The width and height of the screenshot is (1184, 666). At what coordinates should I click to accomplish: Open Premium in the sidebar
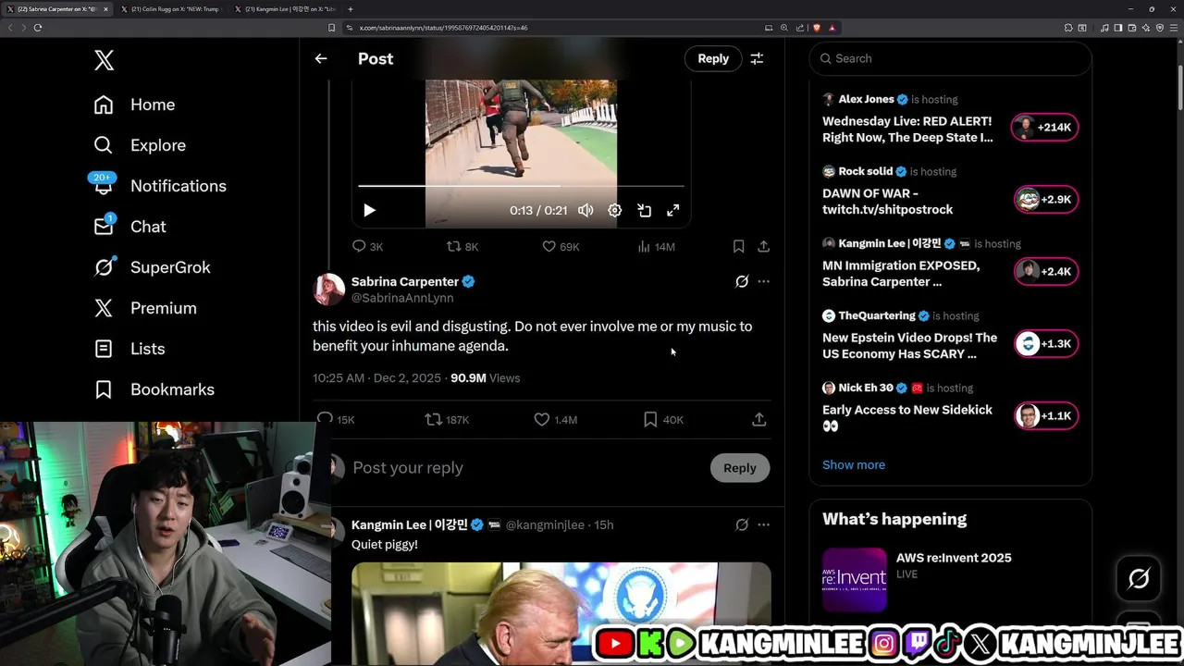145,308
